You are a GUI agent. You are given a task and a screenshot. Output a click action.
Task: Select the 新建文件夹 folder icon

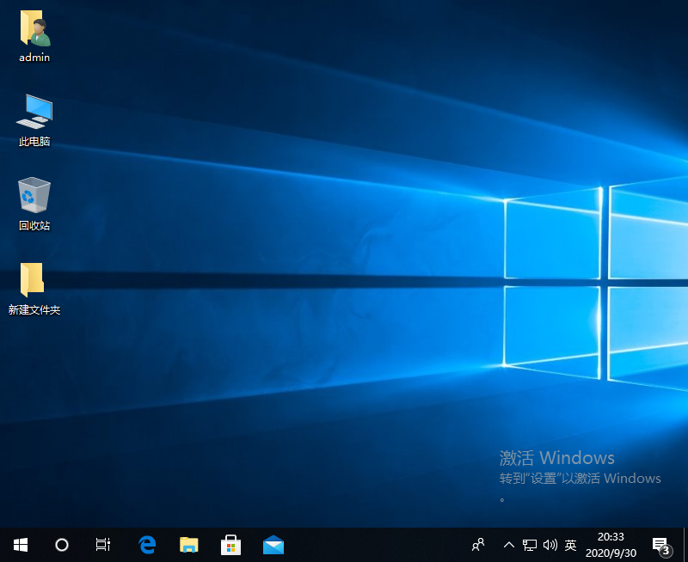point(34,281)
